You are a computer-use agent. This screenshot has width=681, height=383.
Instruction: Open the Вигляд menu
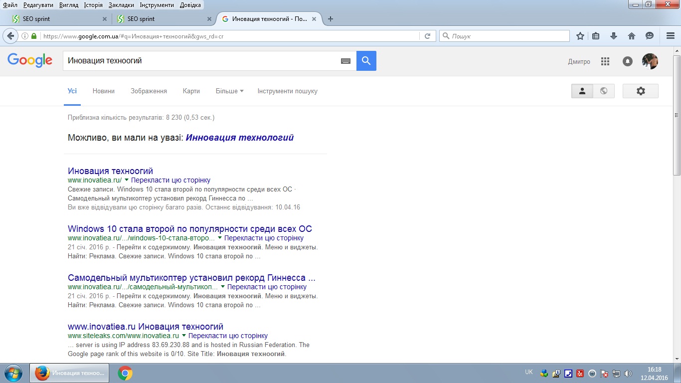tap(68, 5)
